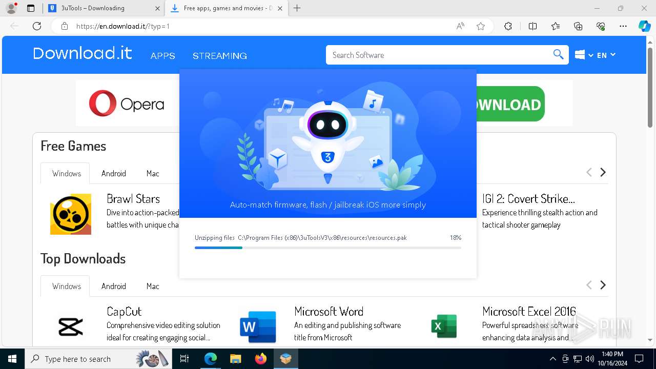Open the STREAMING navigation menu

click(x=220, y=55)
